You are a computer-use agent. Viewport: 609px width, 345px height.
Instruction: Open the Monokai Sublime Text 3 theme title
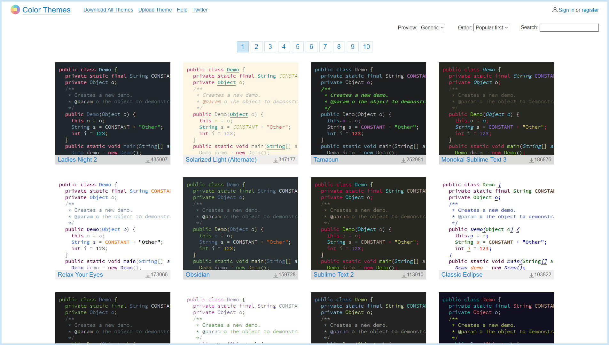(x=474, y=160)
